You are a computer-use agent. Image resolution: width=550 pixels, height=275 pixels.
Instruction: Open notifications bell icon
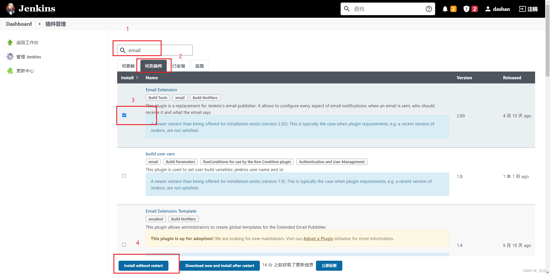445,9
